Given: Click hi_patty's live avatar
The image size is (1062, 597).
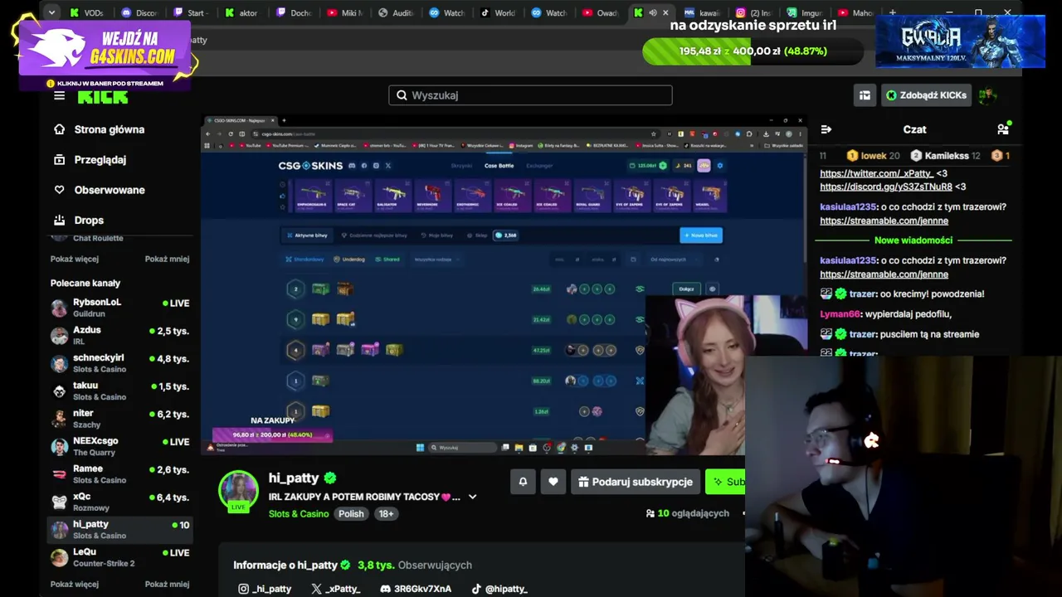Looking at the screenshot, I should pos(238,490).
